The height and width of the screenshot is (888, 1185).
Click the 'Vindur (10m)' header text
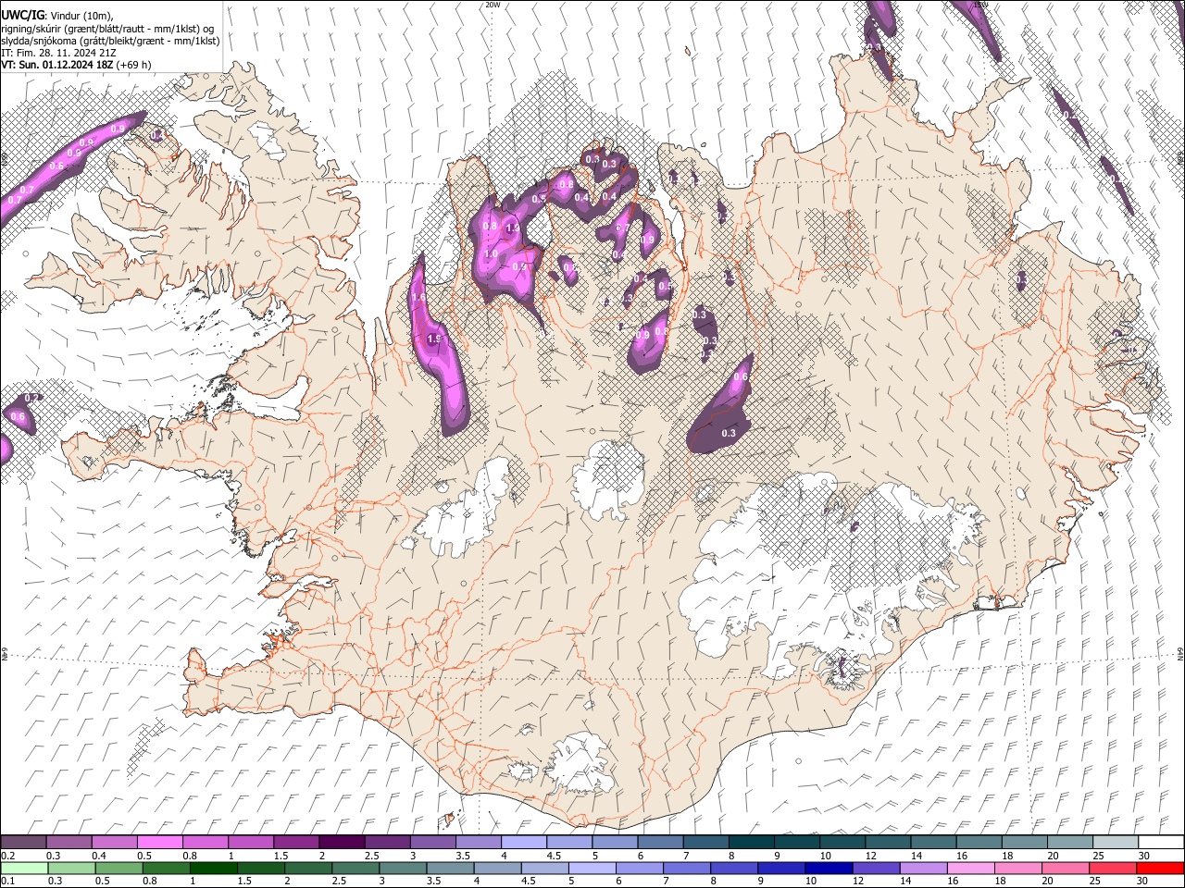pos(82,16)
